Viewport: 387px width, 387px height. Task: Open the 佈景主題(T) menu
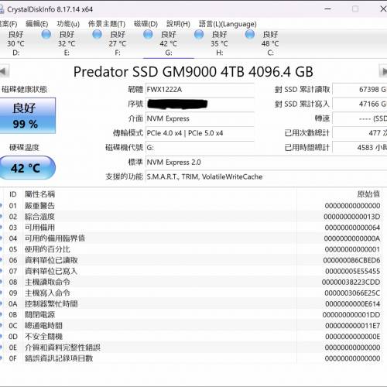[x=107, y=24]
